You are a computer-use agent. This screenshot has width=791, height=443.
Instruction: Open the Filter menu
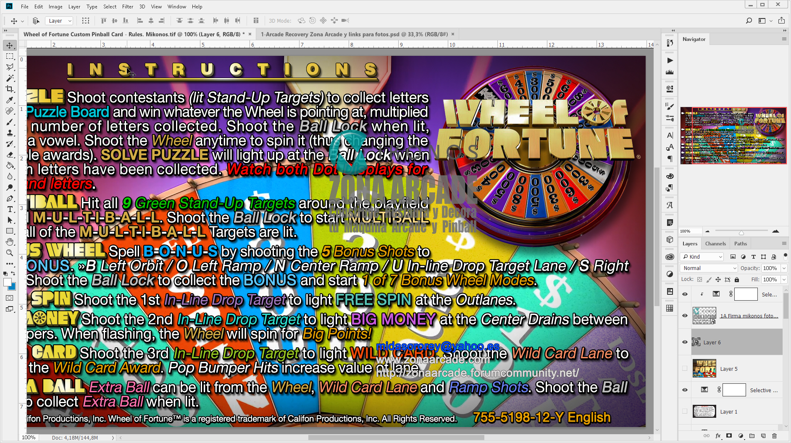tap(127, 6)
